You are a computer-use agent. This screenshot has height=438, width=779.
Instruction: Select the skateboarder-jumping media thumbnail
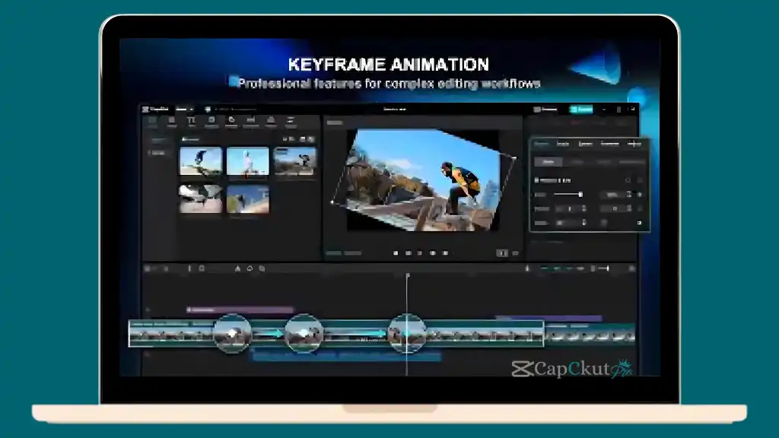pos(200,161)
